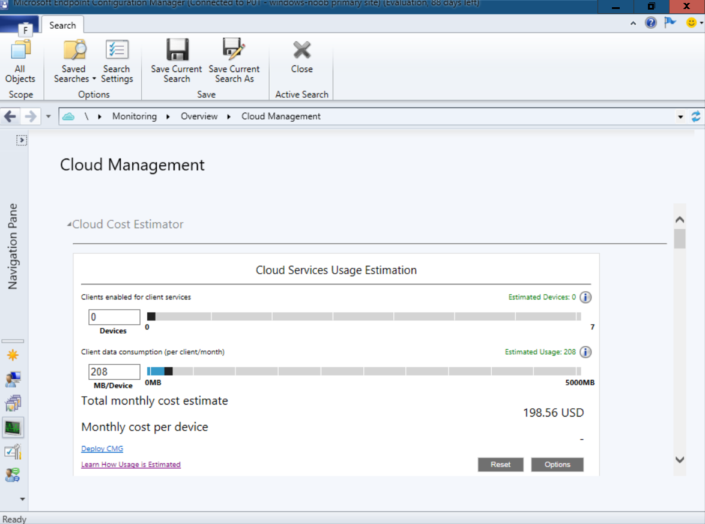This screenshot has height=524, width=705.
Task: Click the orange star favorites icon
Action: (x=13, y=355)
